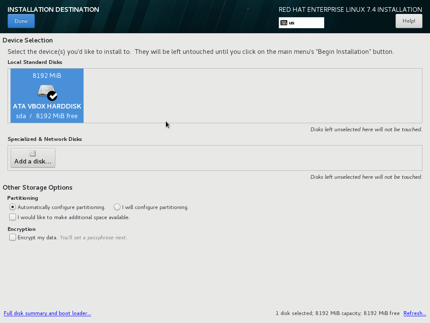
Task: Click the small disk icon above Add a disk
Action: point(33,154)
